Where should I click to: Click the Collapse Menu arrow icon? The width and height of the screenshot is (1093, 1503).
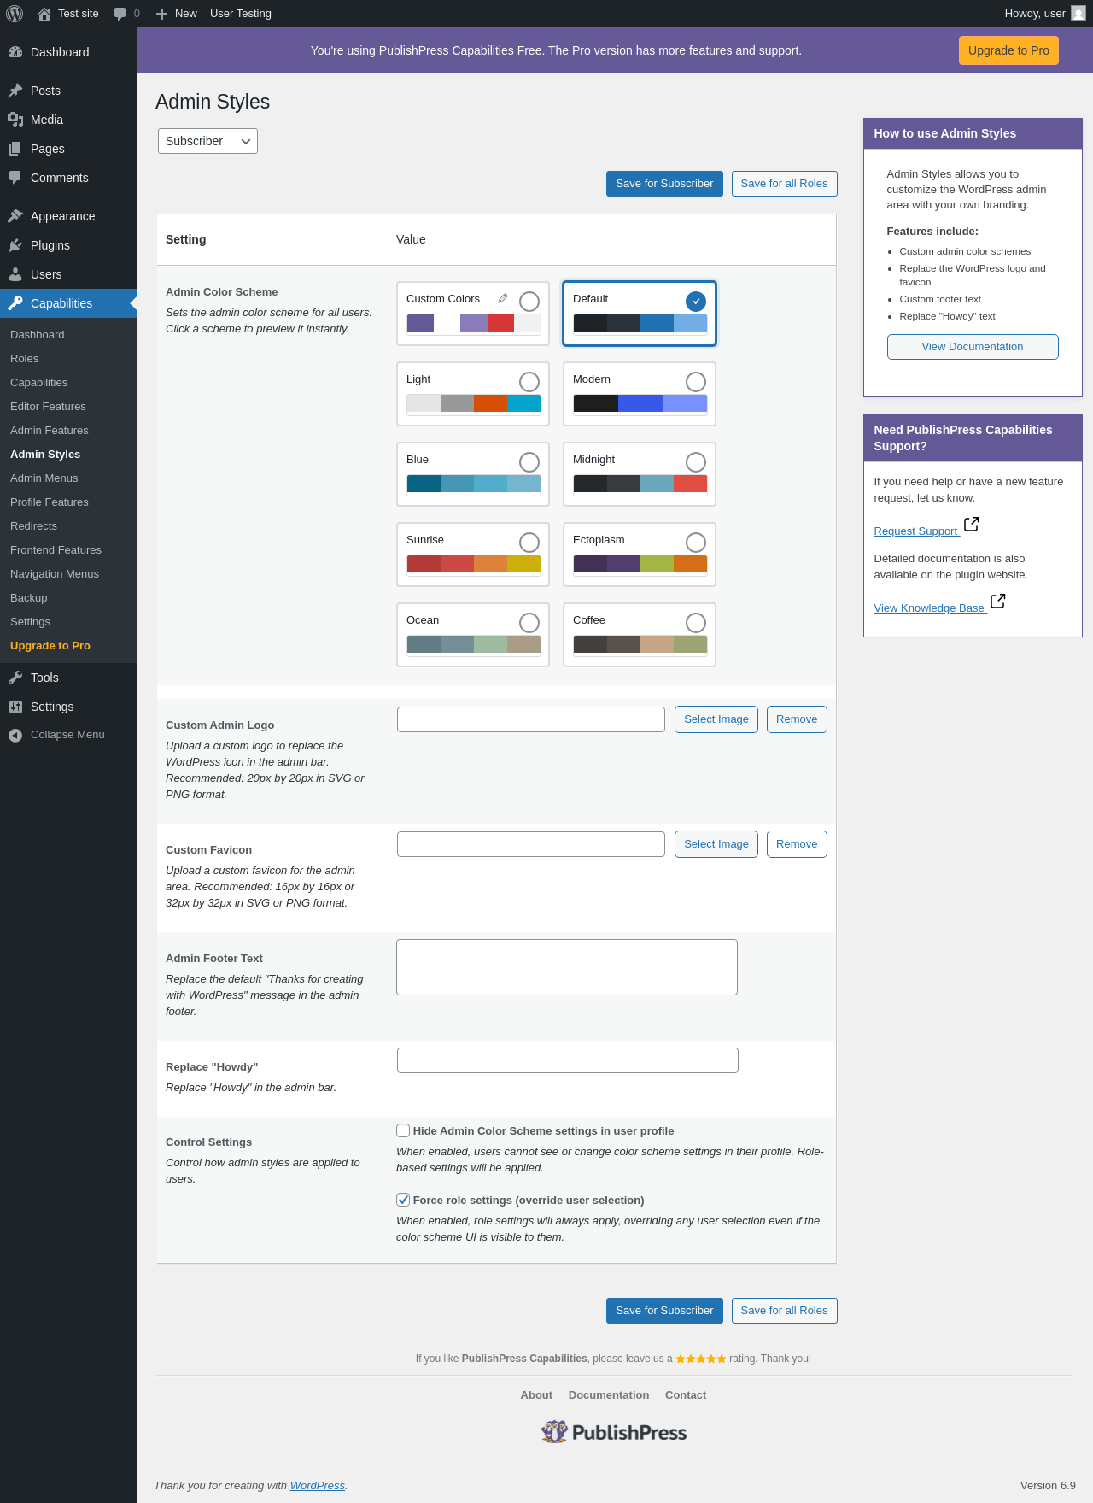15,735
